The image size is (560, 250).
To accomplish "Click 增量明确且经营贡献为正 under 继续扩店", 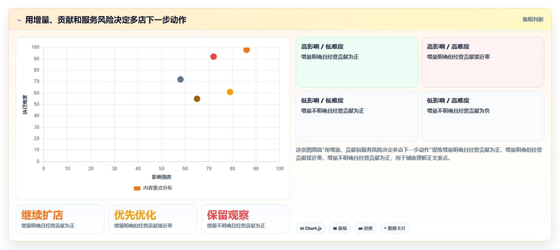I will pos(48,226).
